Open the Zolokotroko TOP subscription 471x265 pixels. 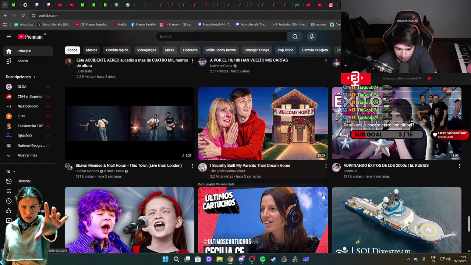pos(28,126)
